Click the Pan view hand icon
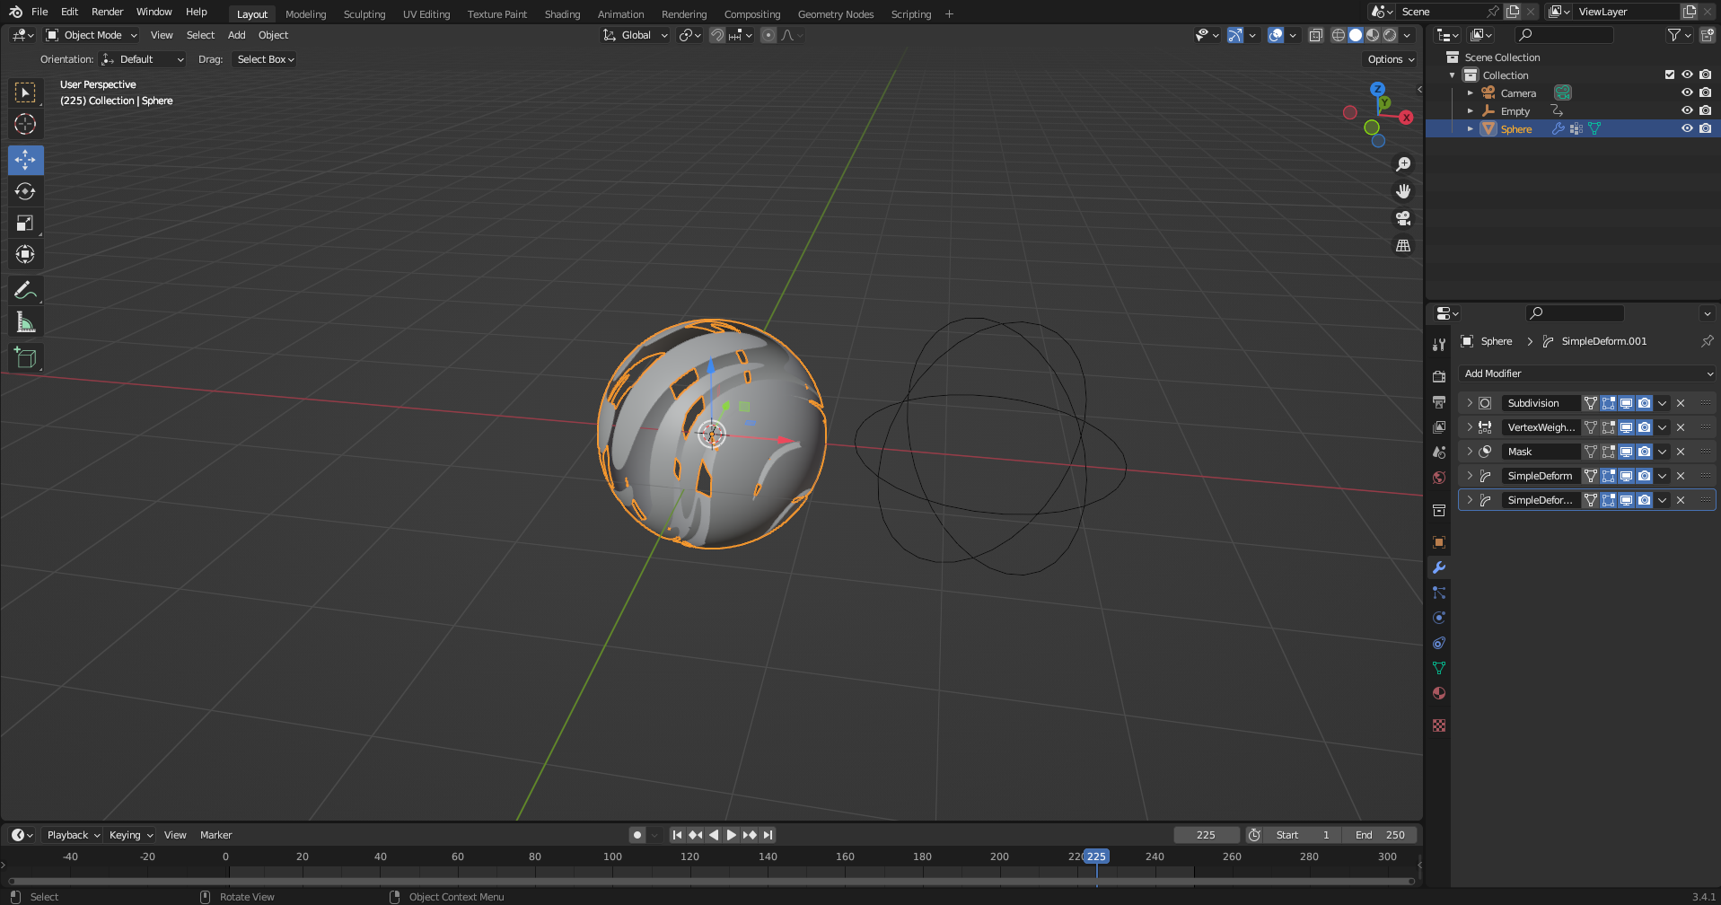The width and height of the screenshot is (1721, 905). 1403,191
